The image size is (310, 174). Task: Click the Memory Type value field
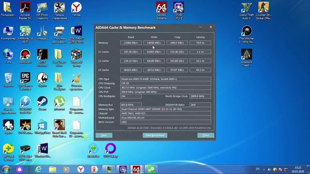coord(166,109)
